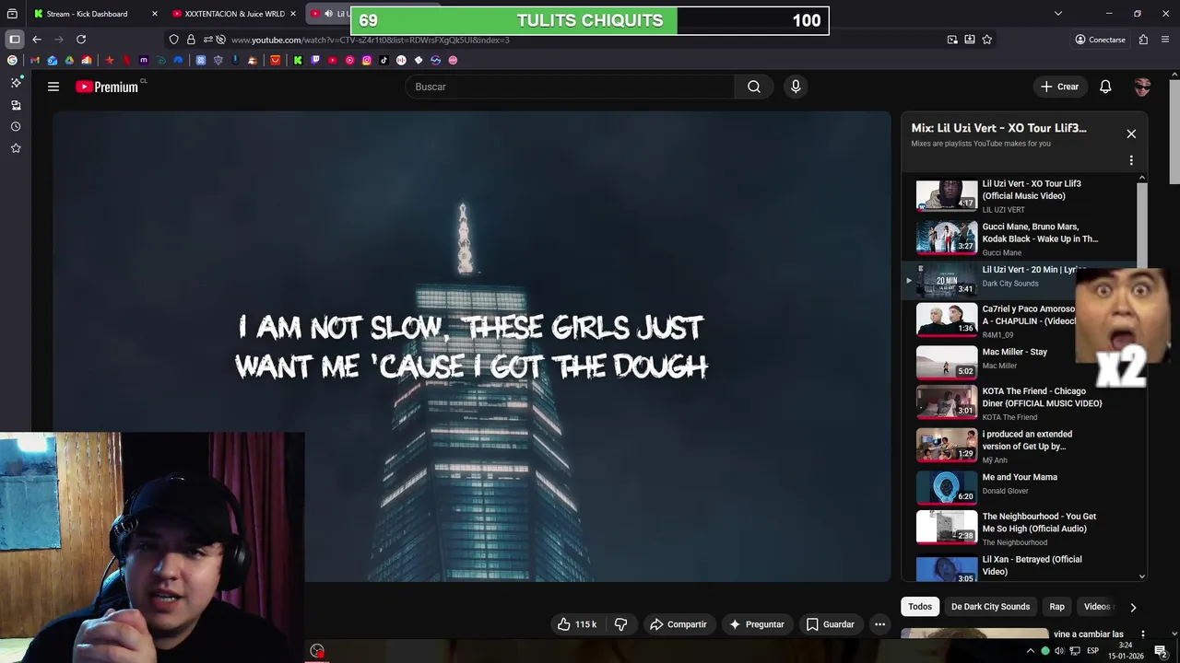Click the Crear button
Viewport: 1180px width, 663px height.
[x=1059, y=87]
